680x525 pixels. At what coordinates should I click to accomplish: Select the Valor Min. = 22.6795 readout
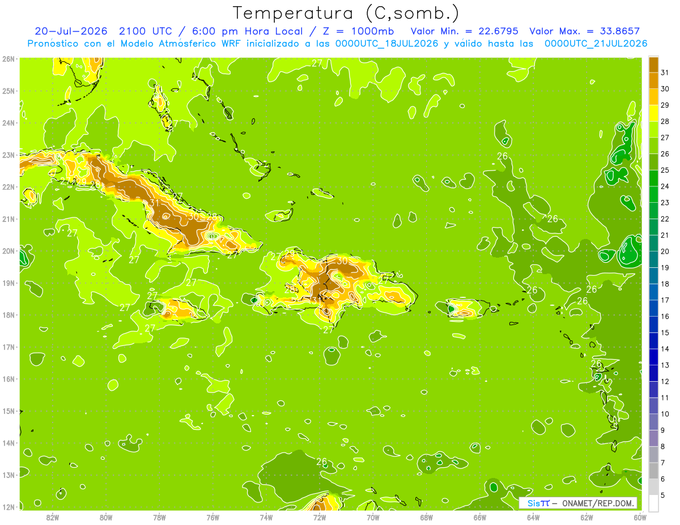(x=464, y=31)
